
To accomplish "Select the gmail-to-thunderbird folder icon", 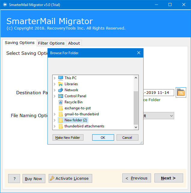I will [x=61, y=114].
